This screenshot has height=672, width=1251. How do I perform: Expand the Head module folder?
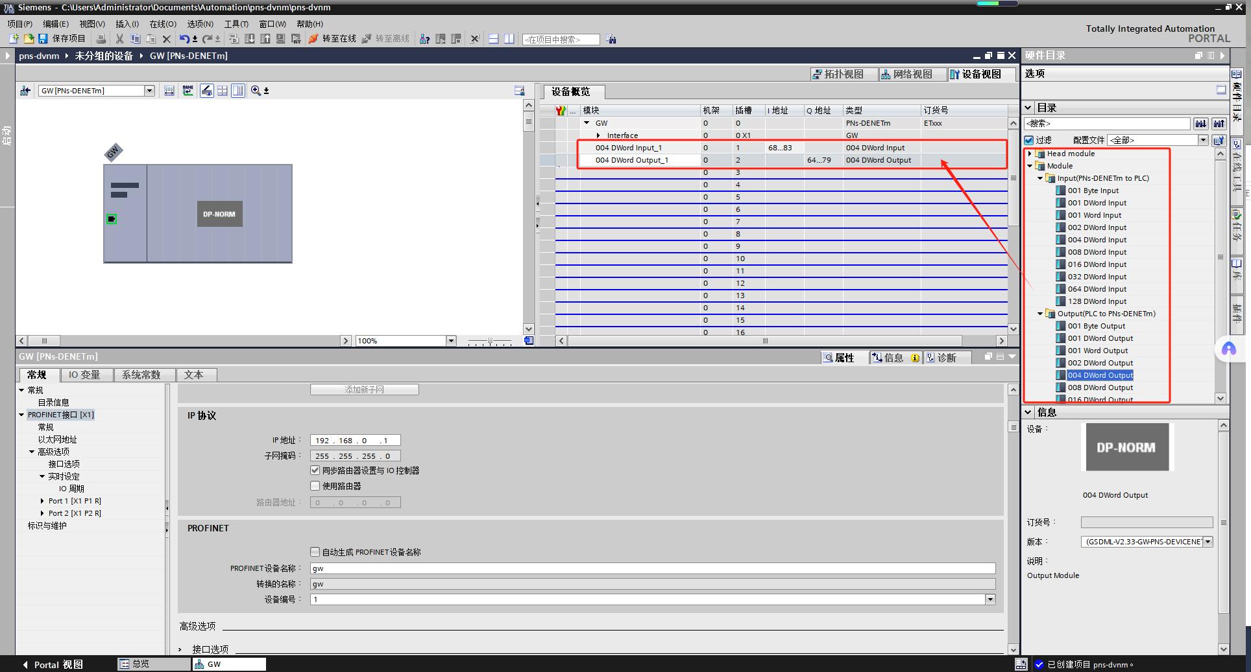coord(1030,154)
